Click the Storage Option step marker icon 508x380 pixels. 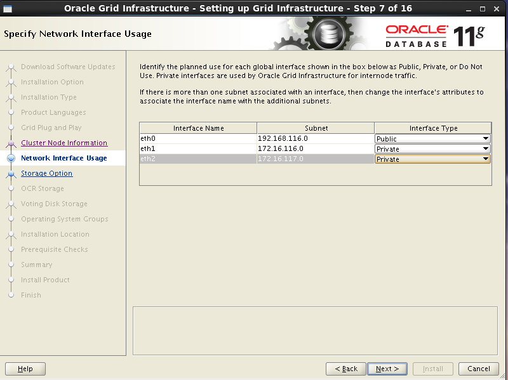coord(11,173)
